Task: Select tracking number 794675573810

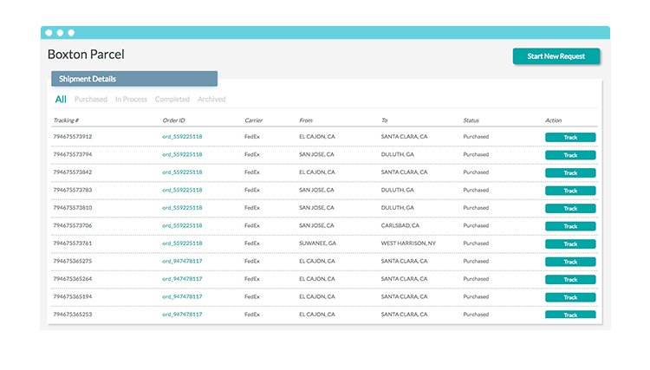Action: pos(73,208)
